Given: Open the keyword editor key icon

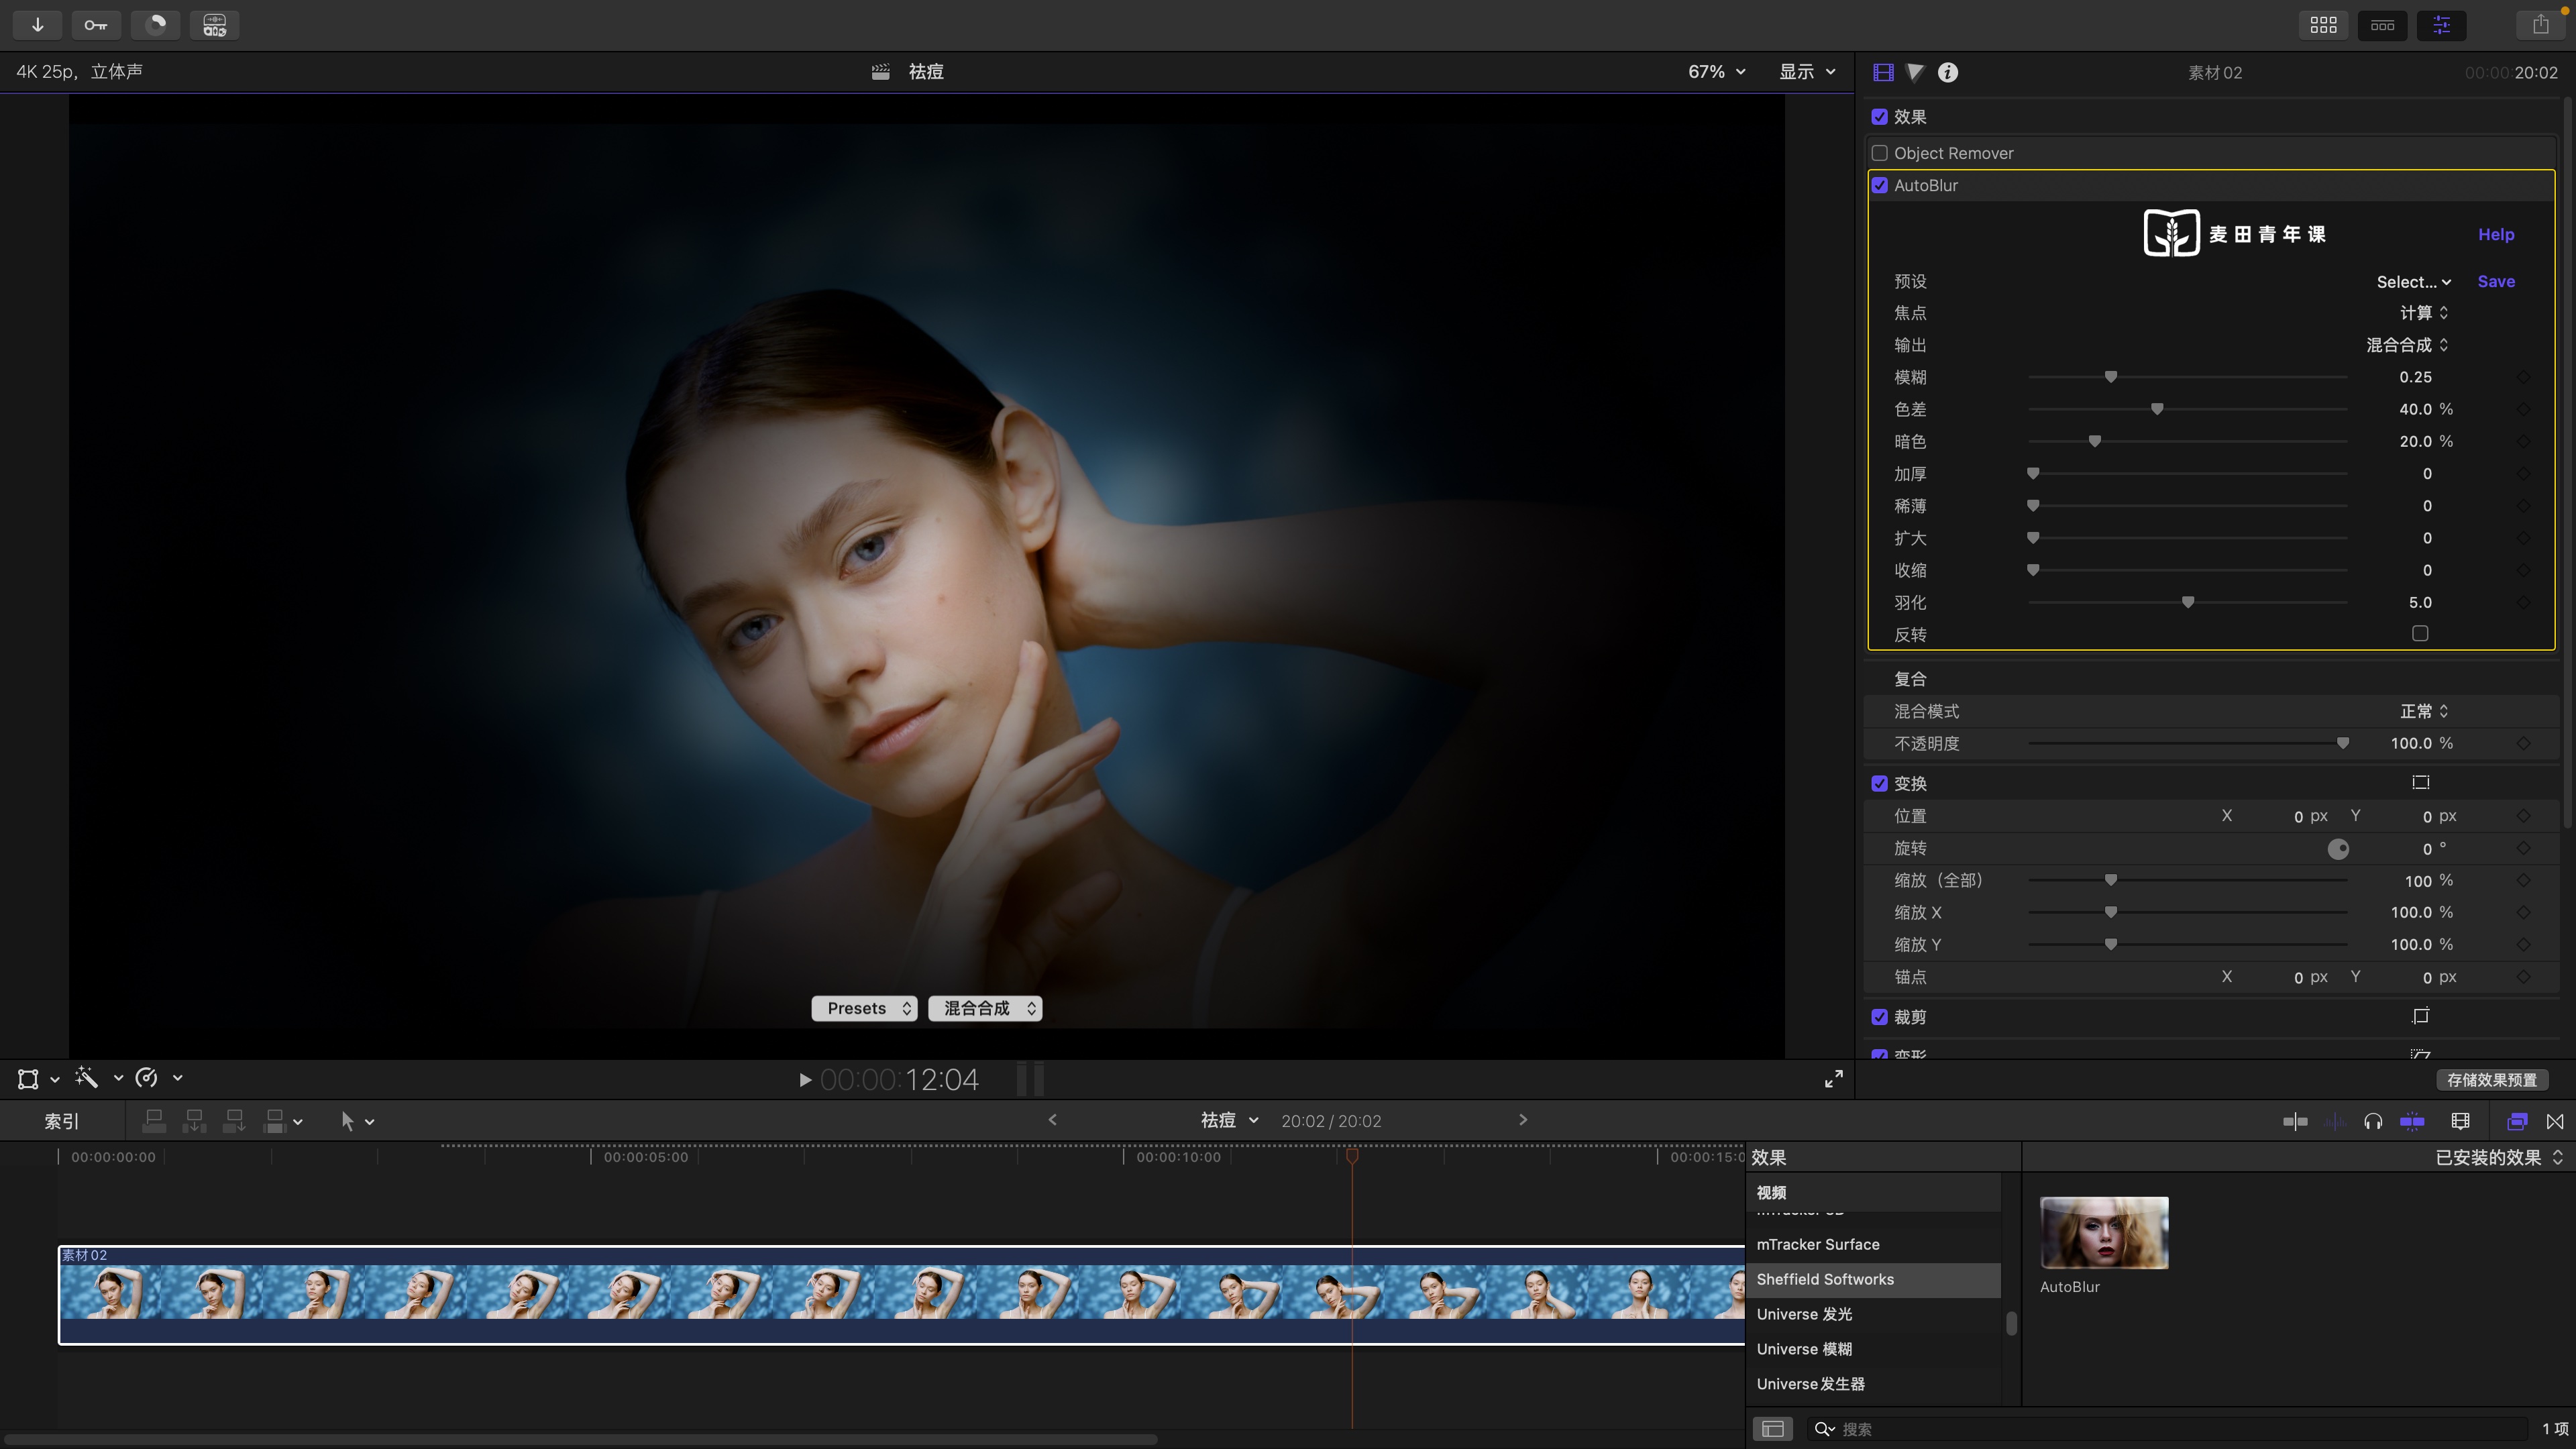Looking at the screenshot, I should coord(96,24).
